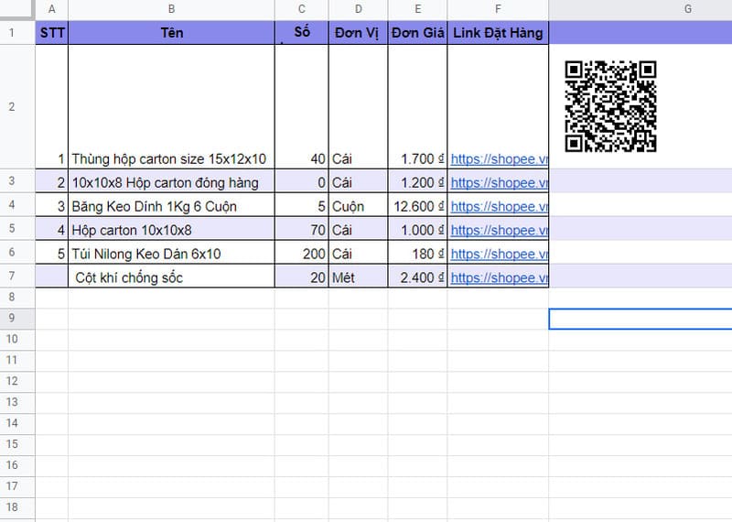The image size is (732, 522).
Task: Click the select-all corner box
Action: click(x=17, y=9)
